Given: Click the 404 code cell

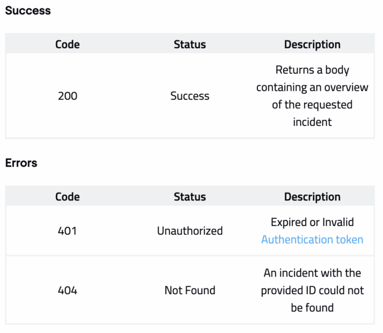Looking at the screenshot, I should coord(67,290).
